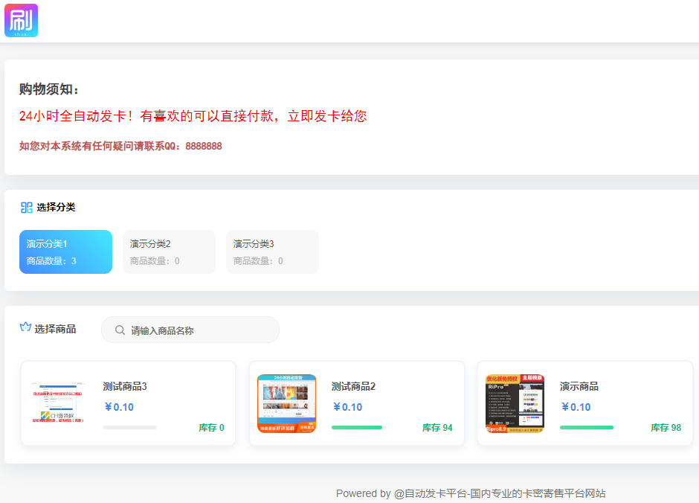
Task: Click the 测试商品3 product title
Action: pyautogui.click(x=125, y=386)
